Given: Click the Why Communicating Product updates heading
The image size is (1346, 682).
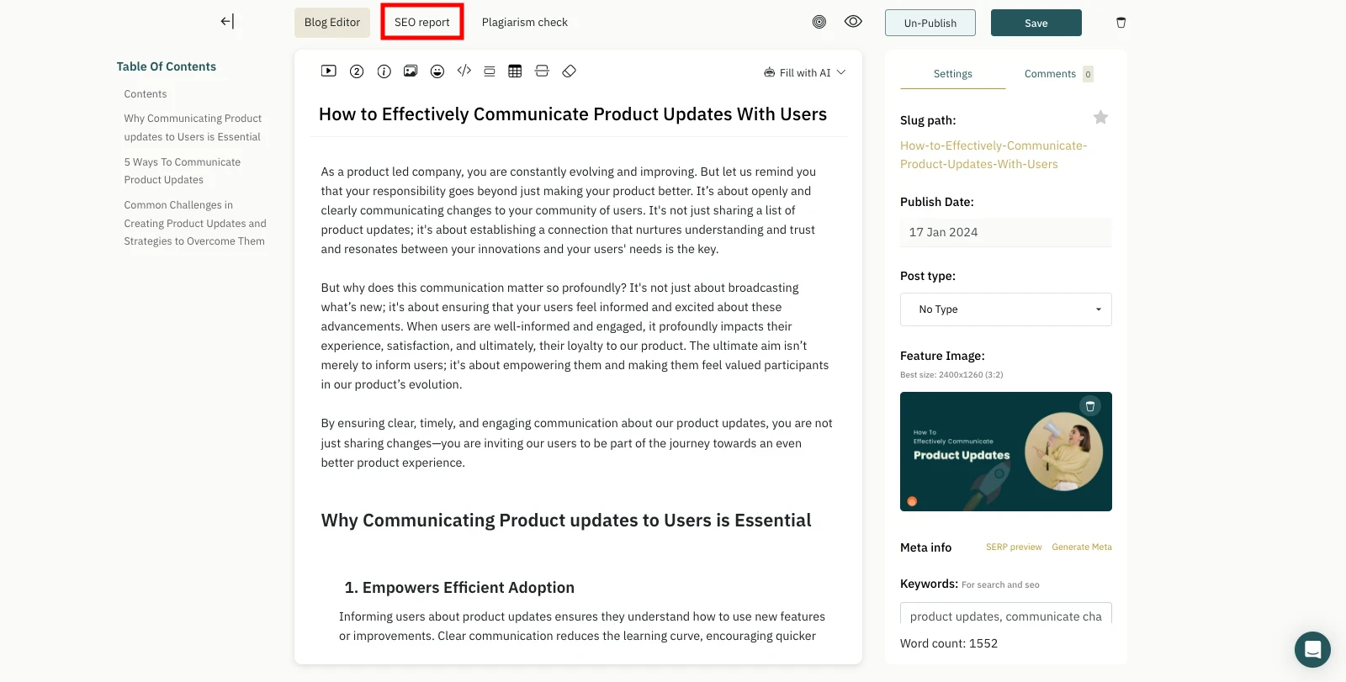Looking at the screenshot, I should pyautogui.click(x=566, y=521).
